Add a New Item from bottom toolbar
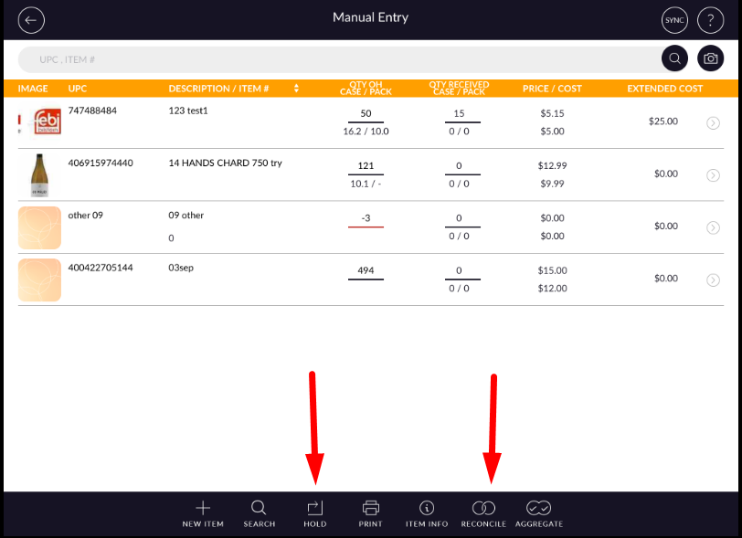This screenshot has height=538, width=742. pos(204,513)
